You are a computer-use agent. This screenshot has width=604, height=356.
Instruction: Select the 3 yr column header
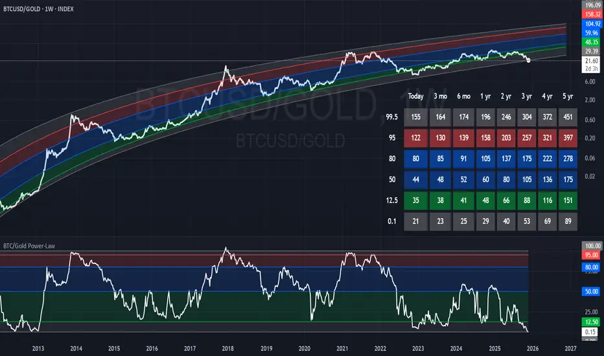(x=527, y=96)
